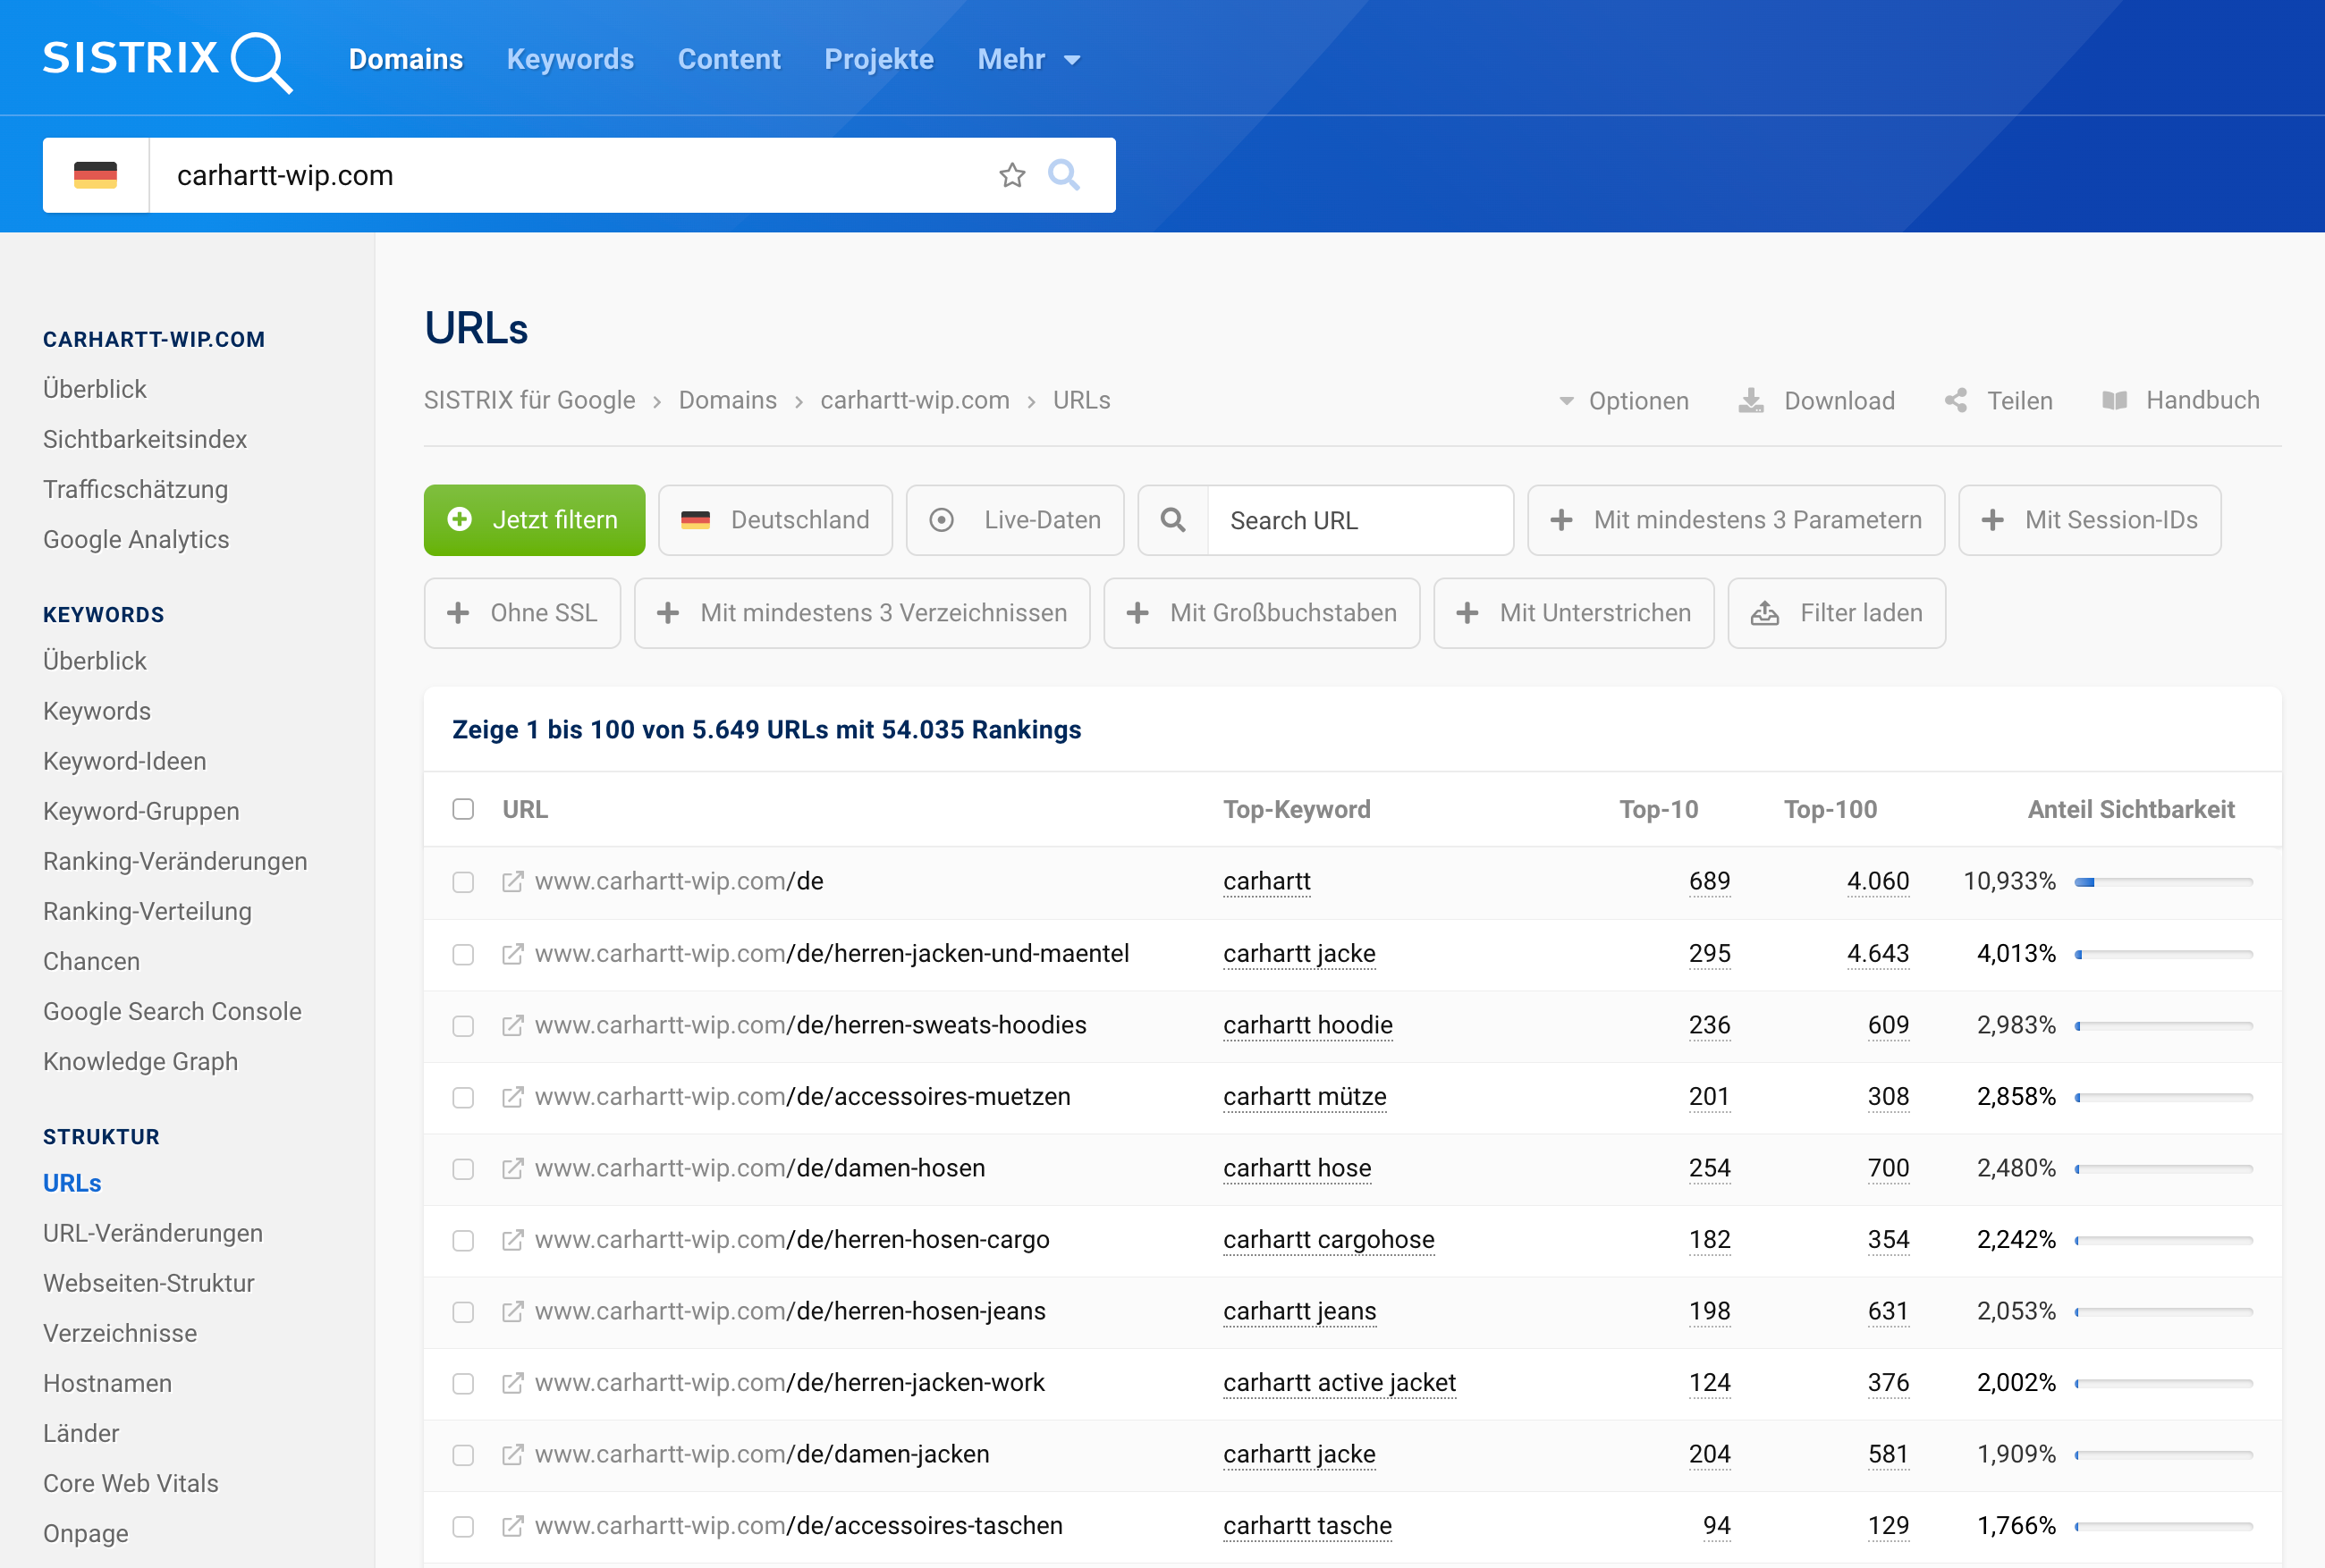Click the Teilen share icon
2325x1568 pixels.
pos(1956,401)
